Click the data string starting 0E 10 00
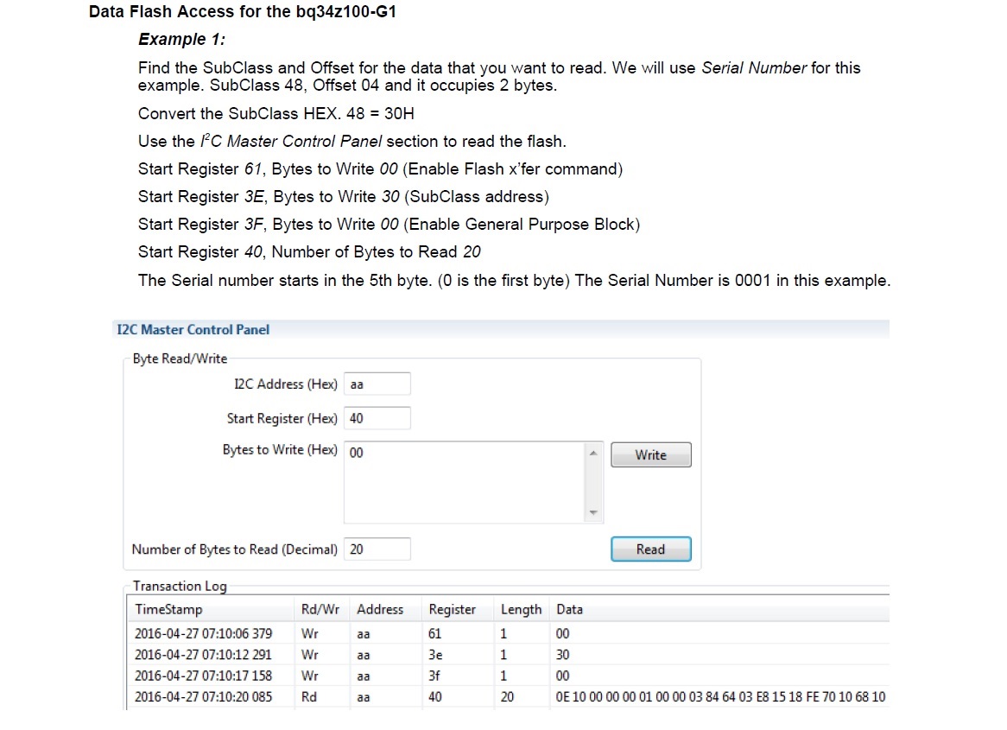The width and height of the screenshot is (1007, 730). click(720, 697)
